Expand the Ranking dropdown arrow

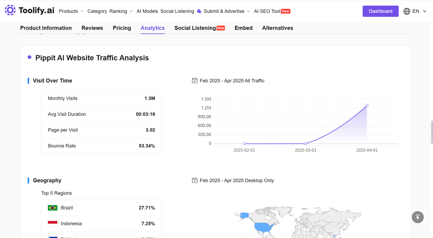point(131,11)
